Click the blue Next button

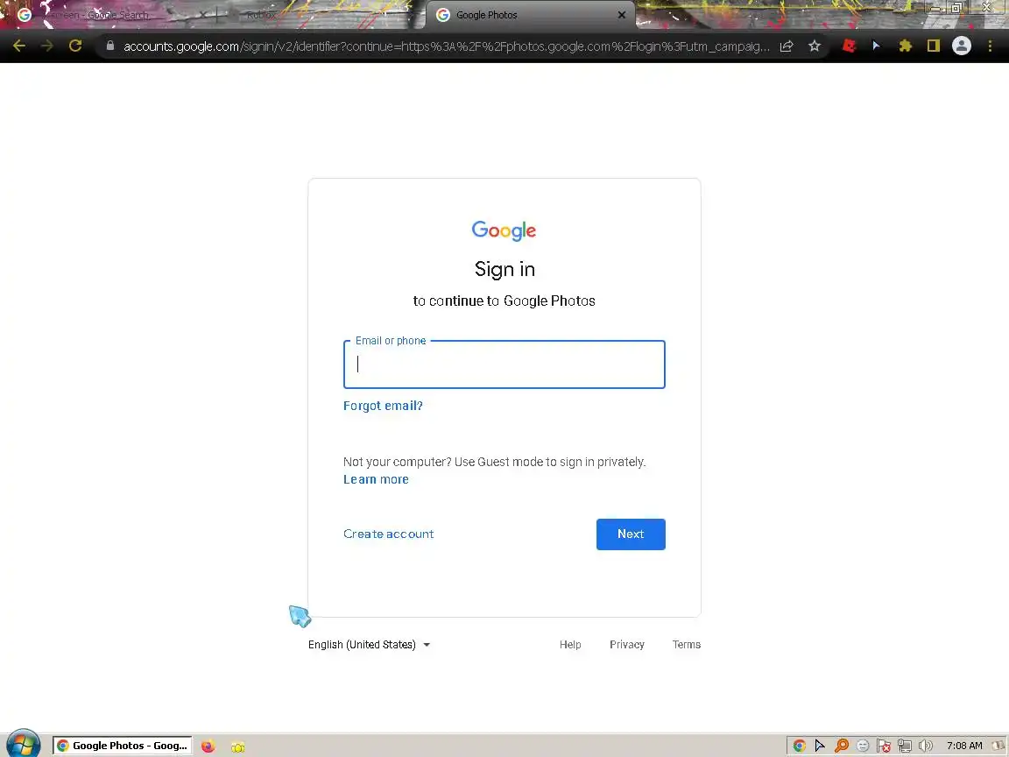point(631,534)
